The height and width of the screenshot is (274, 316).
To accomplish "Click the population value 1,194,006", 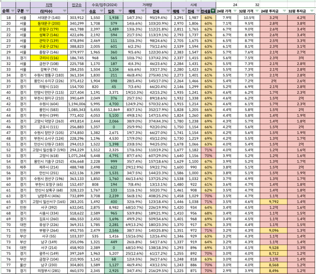I will click(x=77, y=104).
